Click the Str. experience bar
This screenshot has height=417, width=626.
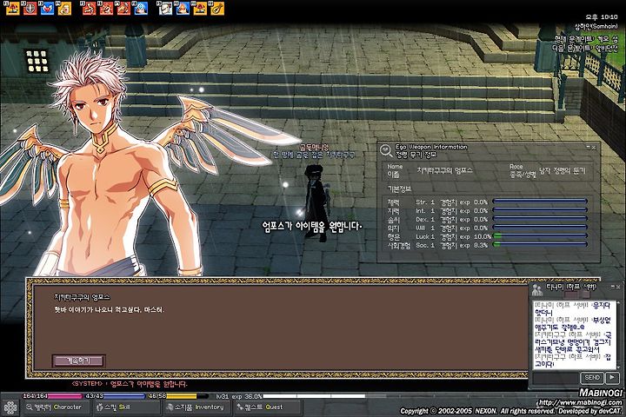(x=540, y=202)
